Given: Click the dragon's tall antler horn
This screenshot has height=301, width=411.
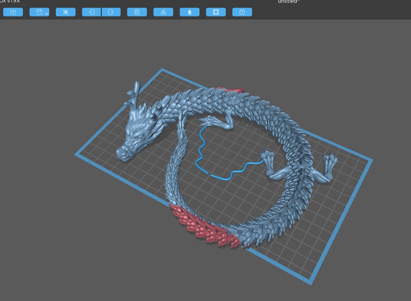Looking at the screenshot, I should point(136,90).
